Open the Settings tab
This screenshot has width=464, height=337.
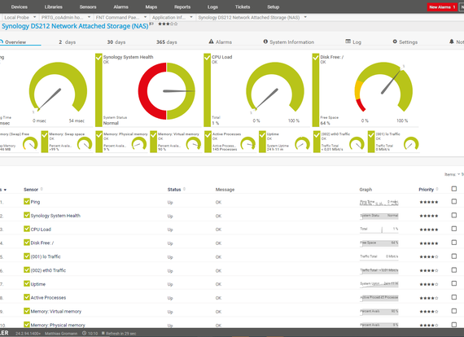tap(405, 42)
